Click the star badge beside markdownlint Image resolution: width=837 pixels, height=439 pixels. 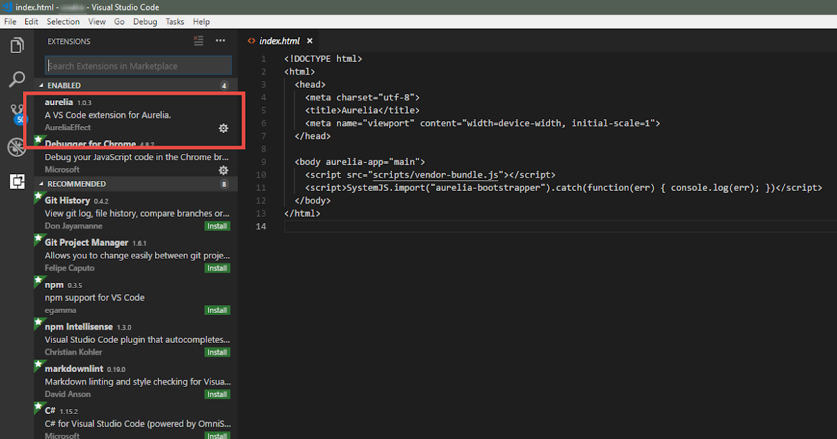(38, 365)
